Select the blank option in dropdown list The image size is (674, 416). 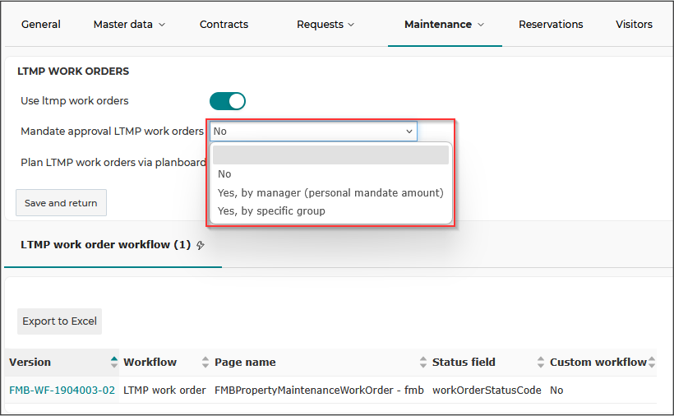pyautogui.click(x=330, y=155)
